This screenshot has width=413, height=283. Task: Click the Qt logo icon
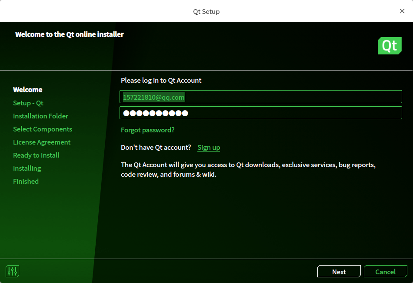[x=390, y=45]
